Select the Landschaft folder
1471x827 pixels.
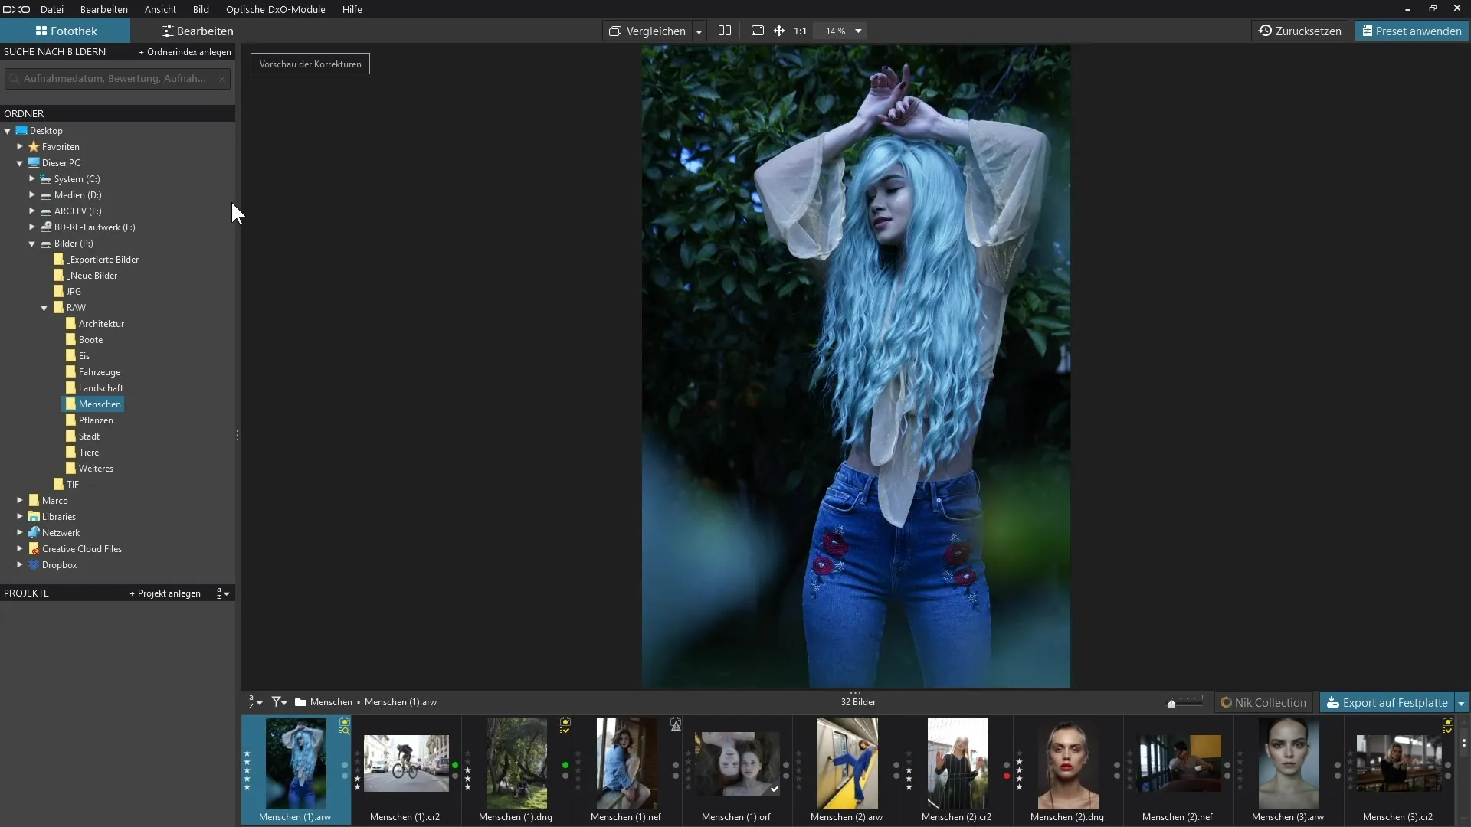pos(100,388)
